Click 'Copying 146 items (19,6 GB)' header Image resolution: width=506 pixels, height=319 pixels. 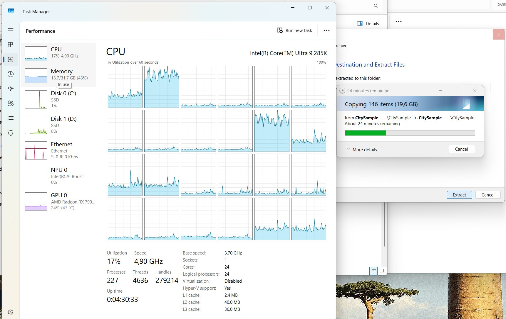point(381,104)
